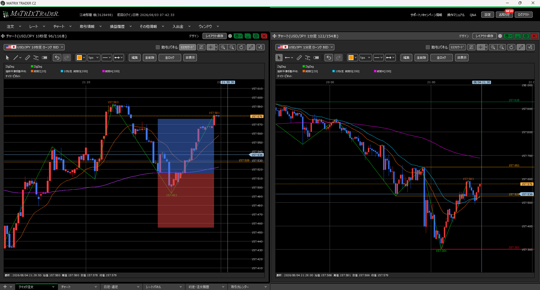
Task: Open line style dropdown in 10秒足 chart
Action: (107, 58)
